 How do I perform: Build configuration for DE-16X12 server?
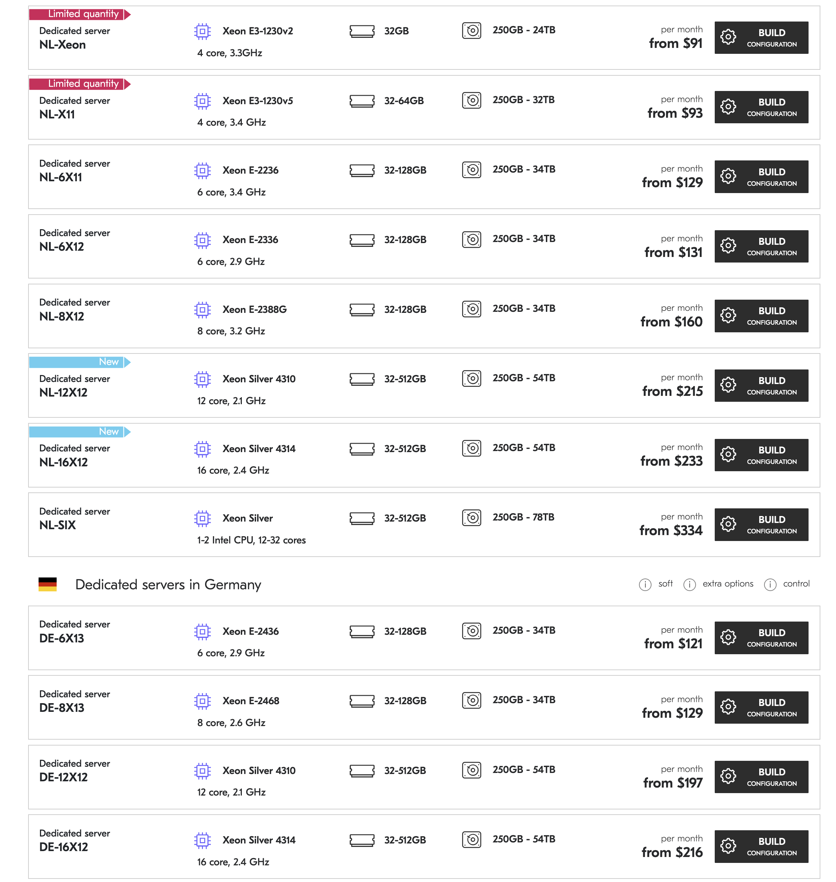[761, 846]
